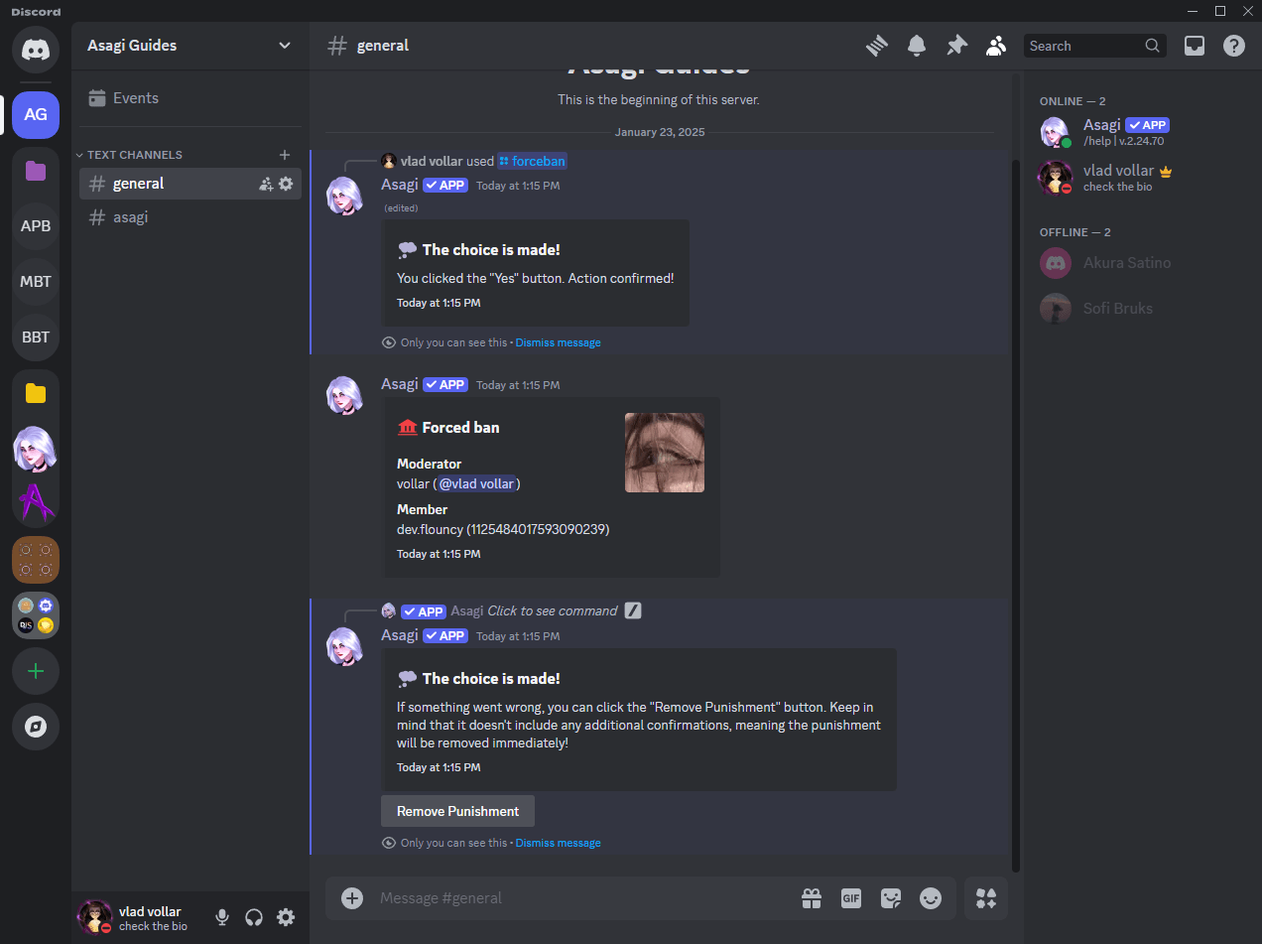Toggle the member list panel
The image size is (1262, 944).
996,46
